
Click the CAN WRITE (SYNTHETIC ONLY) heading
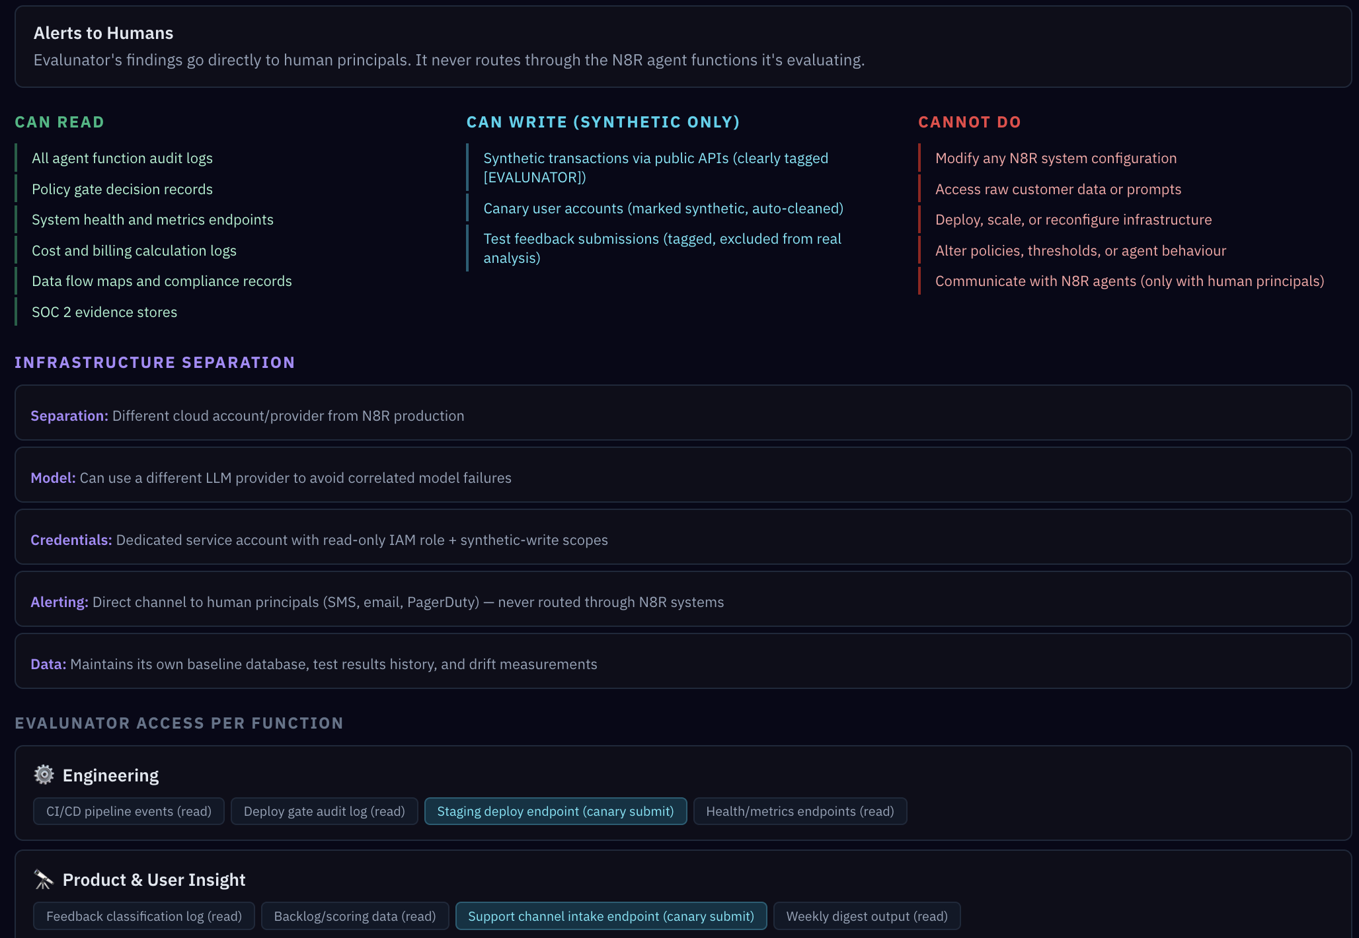[x=603, y=122]
